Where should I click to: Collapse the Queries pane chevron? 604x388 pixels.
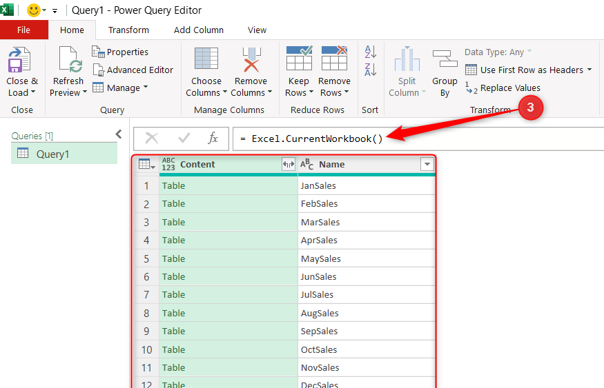[x=119, y=134]
